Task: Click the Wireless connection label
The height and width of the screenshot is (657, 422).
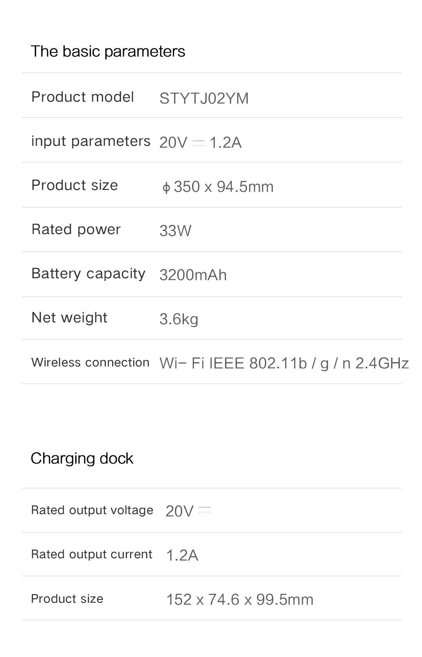Action: tap(90, 362)
